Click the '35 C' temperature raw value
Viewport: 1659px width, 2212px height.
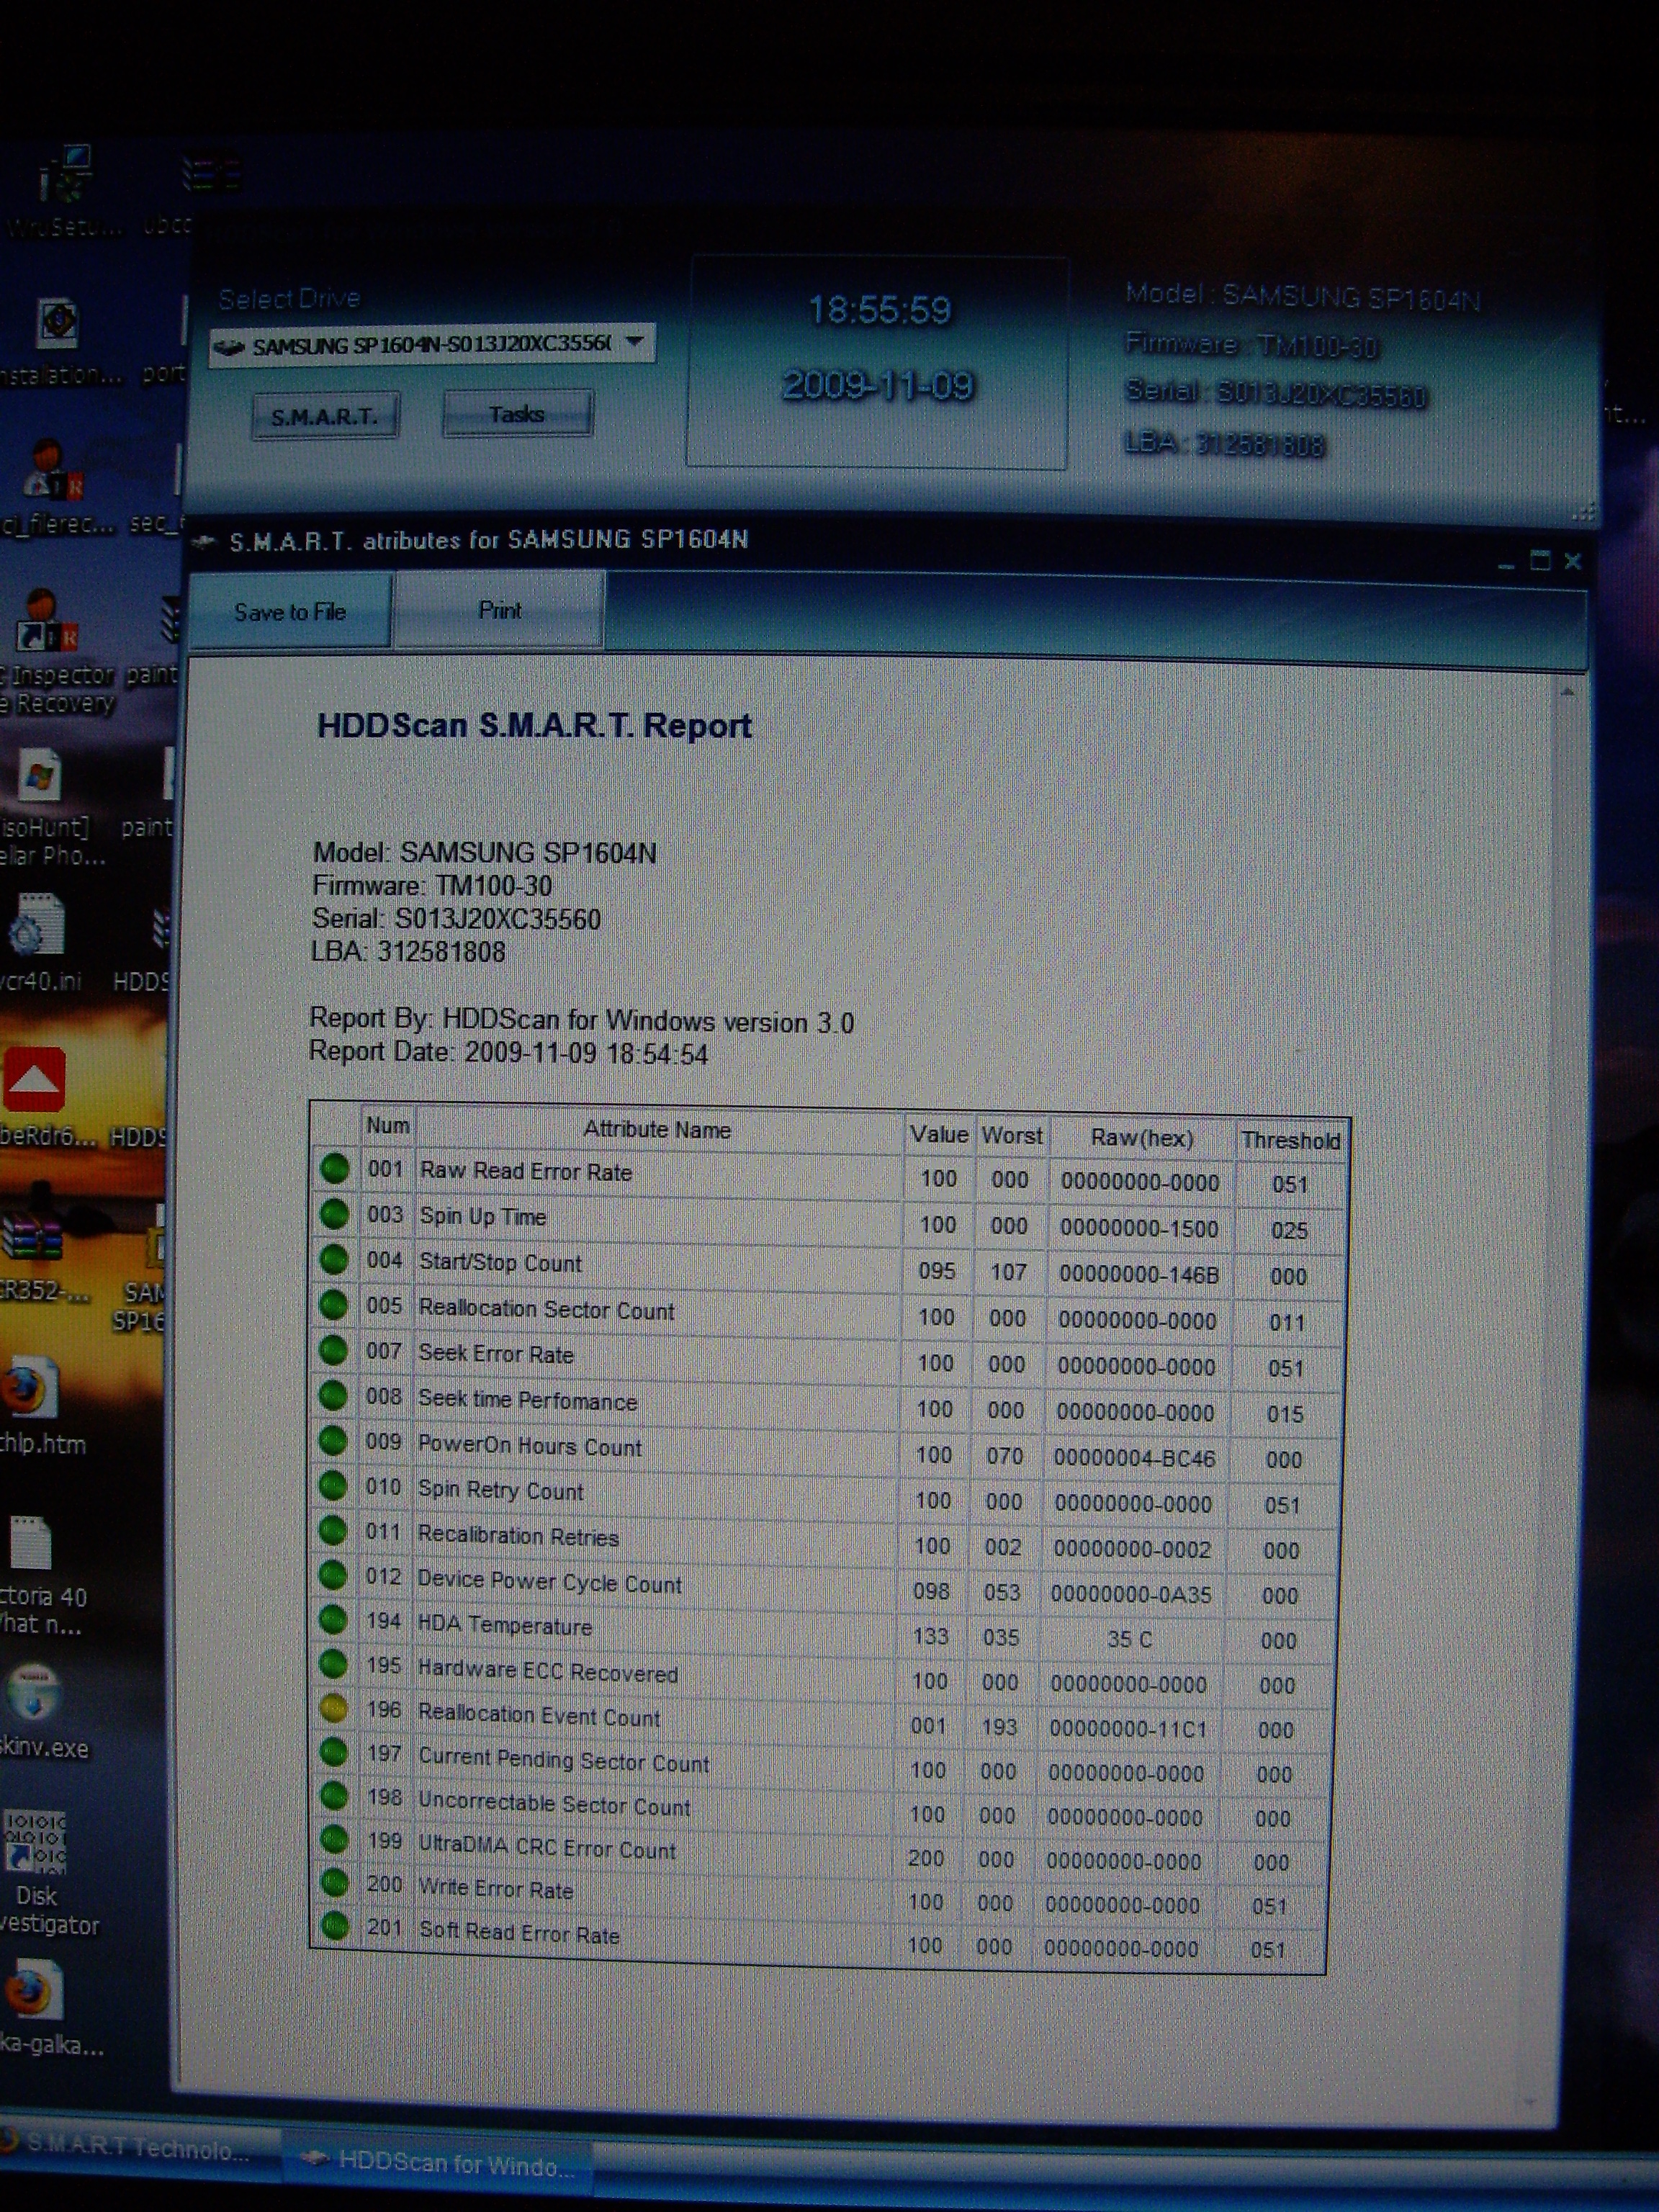tap(1129, 1639)
